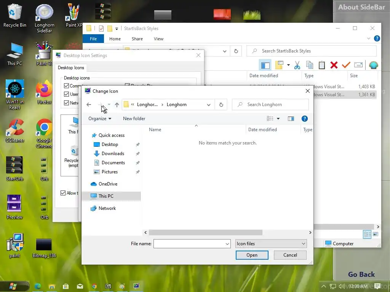The height and width of the screenshot is (292, 390).
Task: Click the folder options icon in Explorer toolbar
Action: pyautogui.click(x=279, y=65)
